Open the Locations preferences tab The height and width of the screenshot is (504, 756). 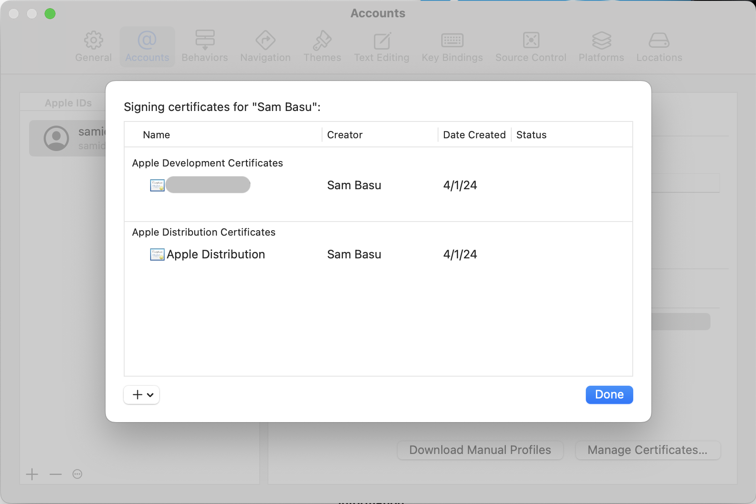tap(659, 47)
